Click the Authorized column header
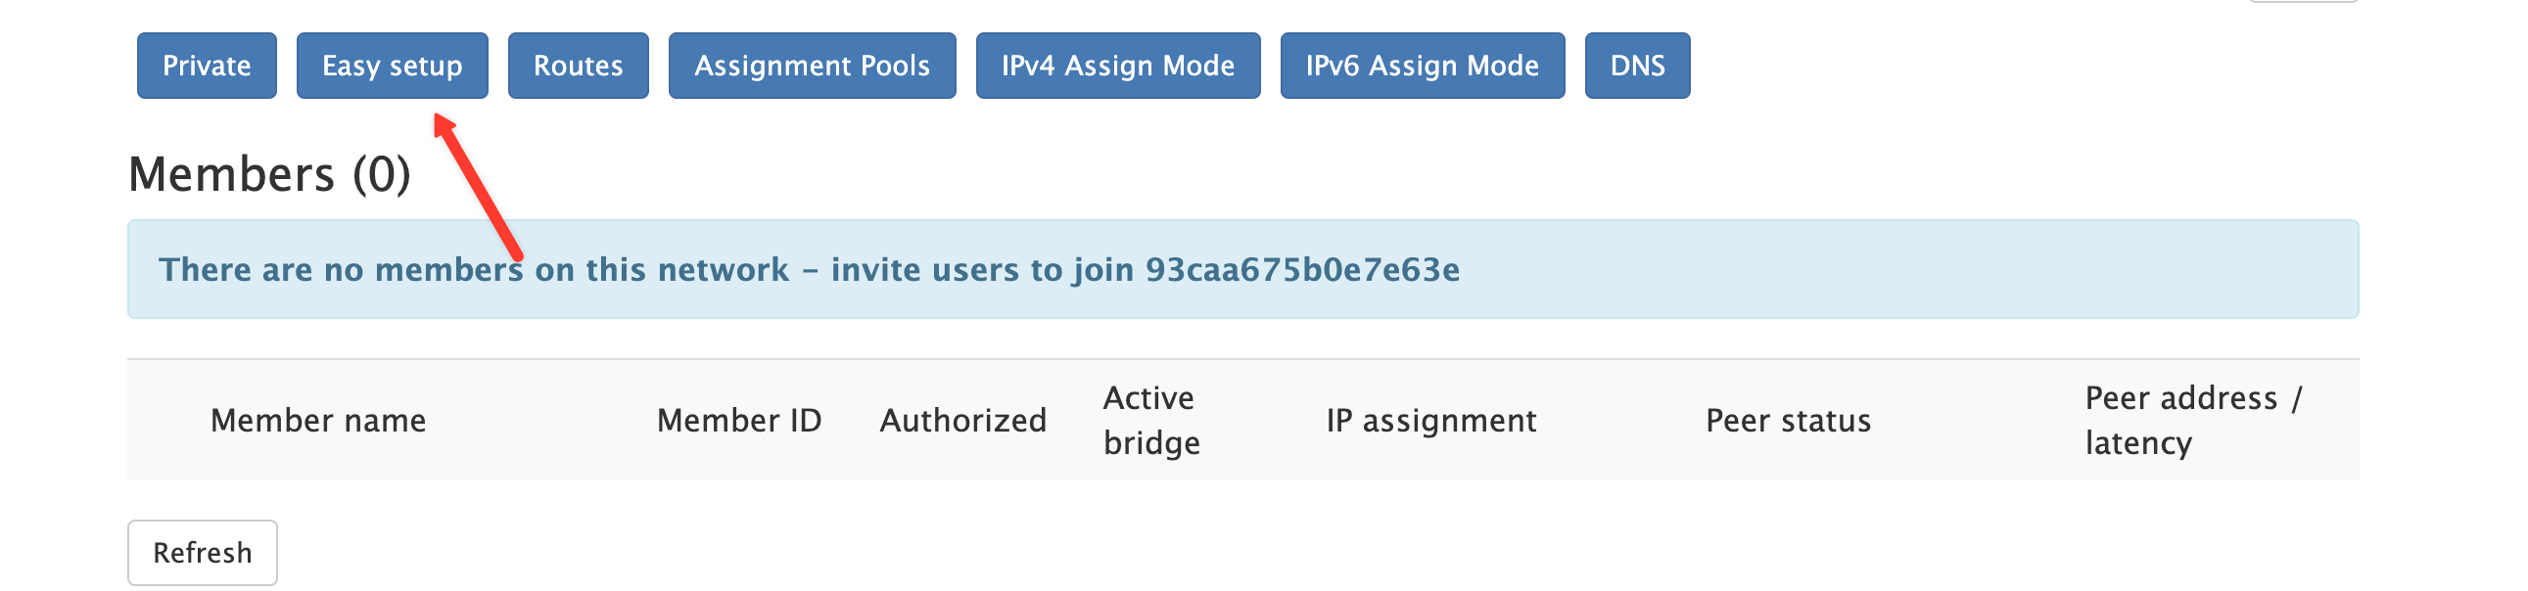Image resolution: width=2528 pixels, height=591 pixels. point(962,421)
